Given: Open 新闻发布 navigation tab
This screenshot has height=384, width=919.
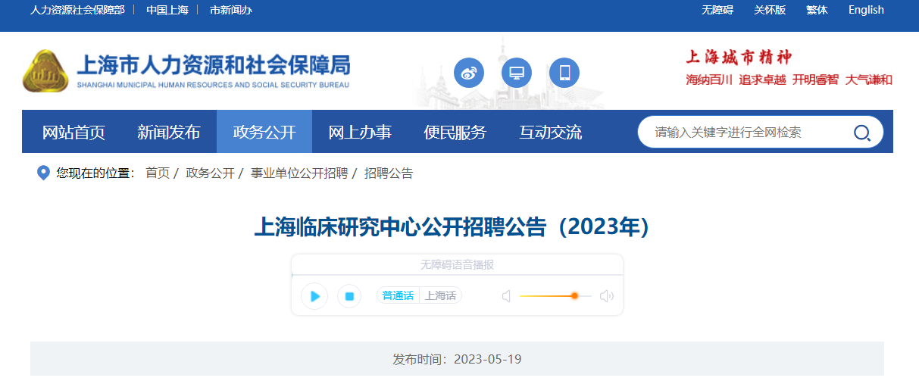Looking at the screenshot, I should click(169, 132).
